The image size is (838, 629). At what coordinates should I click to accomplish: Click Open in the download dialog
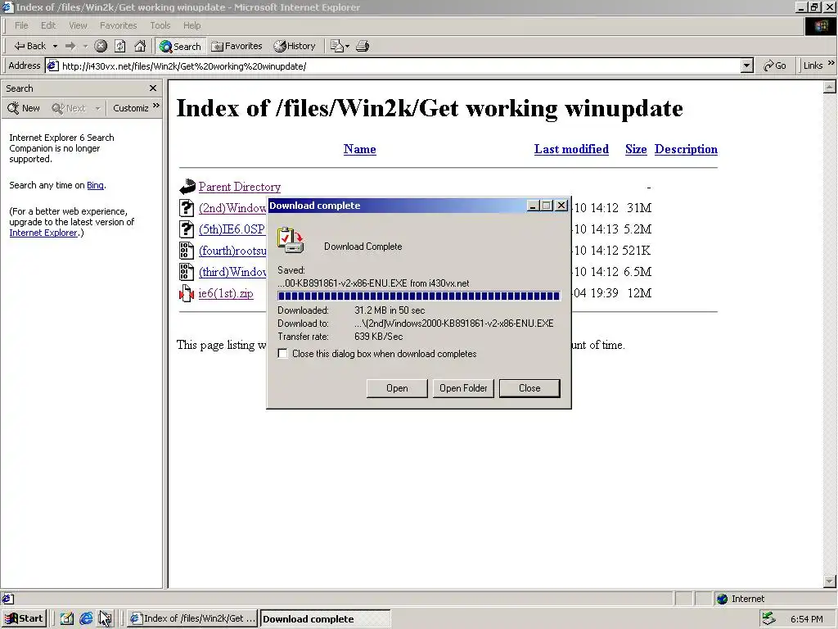tap(397, 388)
